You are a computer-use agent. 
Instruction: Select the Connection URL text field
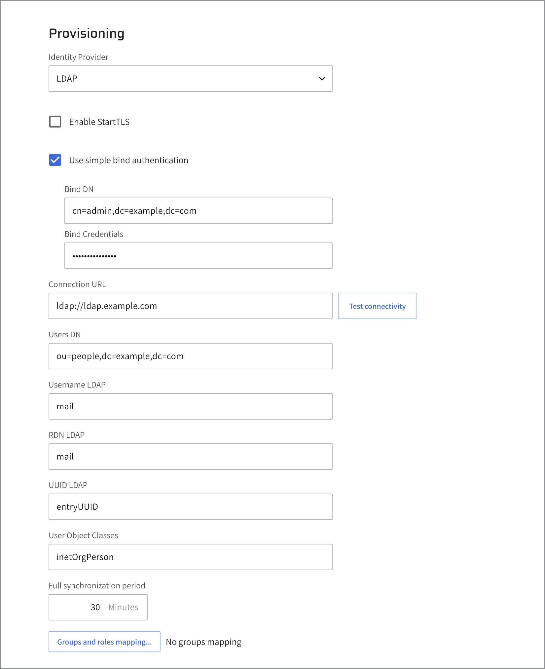coord(190,306)
